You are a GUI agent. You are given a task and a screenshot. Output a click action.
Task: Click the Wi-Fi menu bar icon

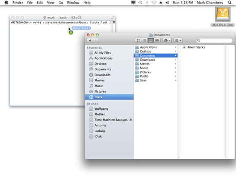pos(154,3)
